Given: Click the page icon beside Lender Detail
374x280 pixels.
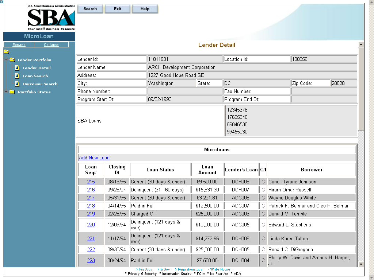Looking at the screenshot, I should [17, 68].
